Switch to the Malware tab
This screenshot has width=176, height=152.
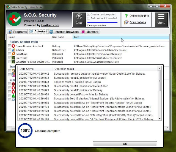[90, 32]
